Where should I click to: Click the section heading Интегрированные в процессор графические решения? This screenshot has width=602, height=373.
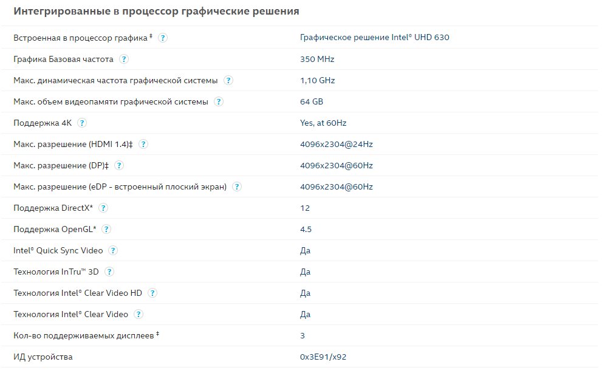click(x=156, y=12)
